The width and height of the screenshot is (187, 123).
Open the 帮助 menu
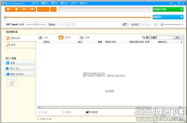tap(83, 3)
